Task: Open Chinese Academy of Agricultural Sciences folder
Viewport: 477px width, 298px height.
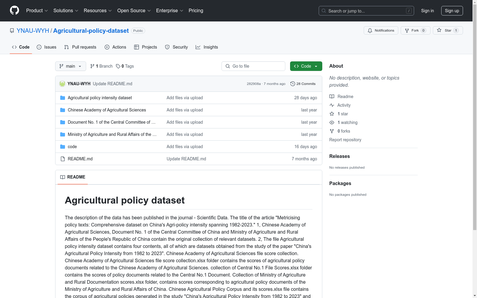Action: pos(107,110)
